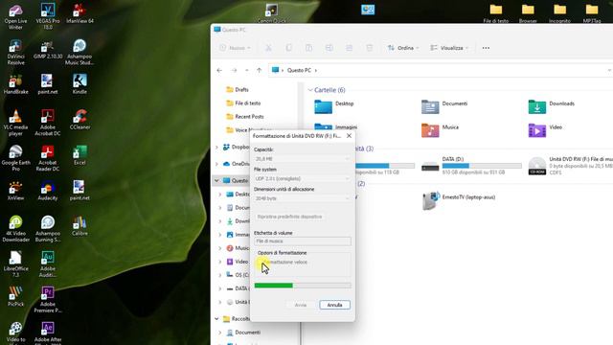
Task: Select the HandBrake desktop icon
Action: (15, 84)
